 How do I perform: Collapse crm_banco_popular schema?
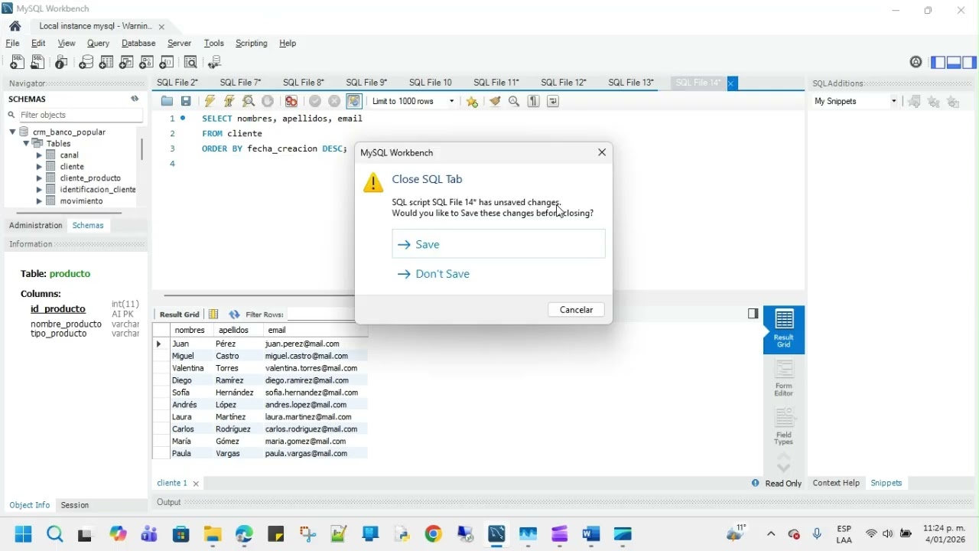pos(13,132)
